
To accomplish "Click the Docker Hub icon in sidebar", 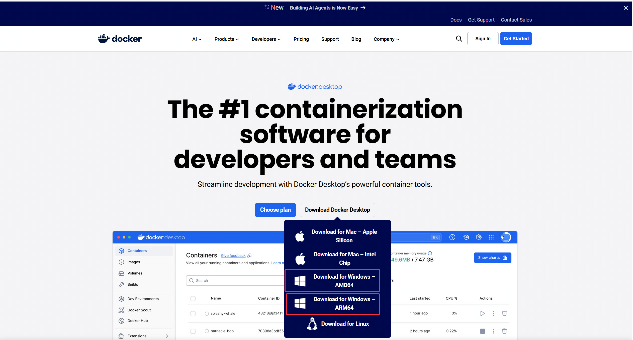I will point(121,321).
